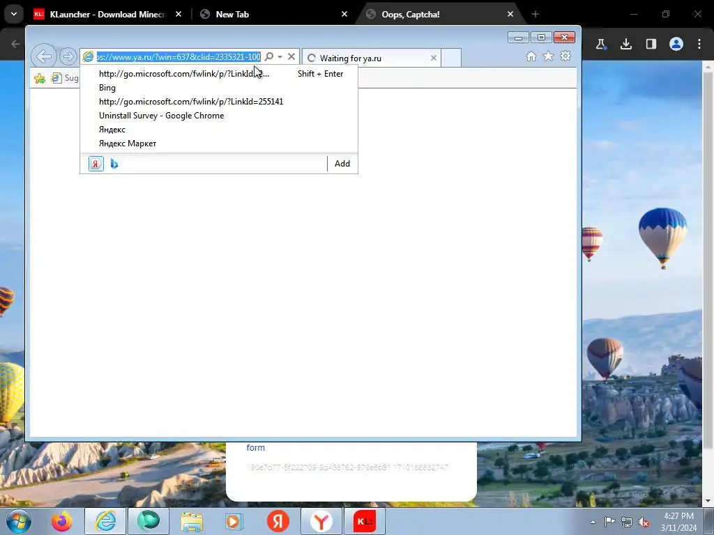The image size is (714, 535).
Task: Open Chrome Labs flask icon
Action: [x=600, y=44]
